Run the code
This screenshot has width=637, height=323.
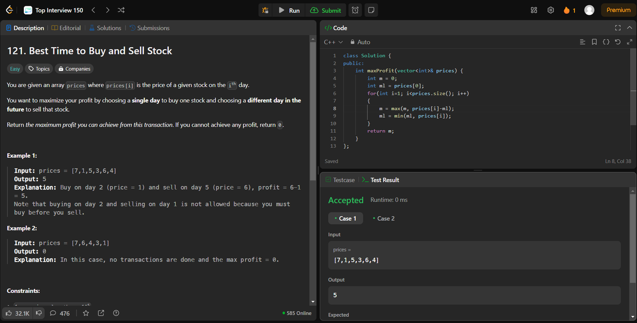tap(289, 10)
